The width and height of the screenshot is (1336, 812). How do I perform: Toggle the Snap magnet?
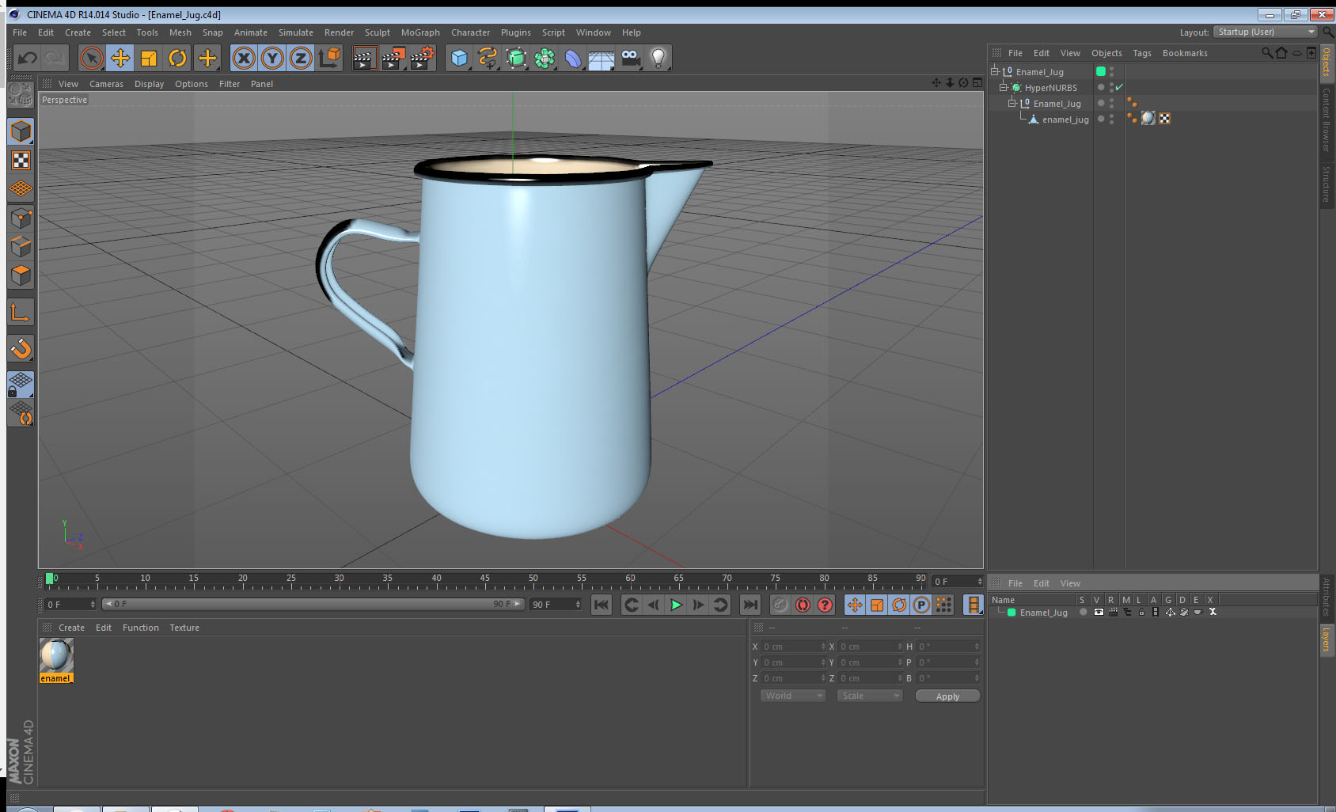[21, 348]
